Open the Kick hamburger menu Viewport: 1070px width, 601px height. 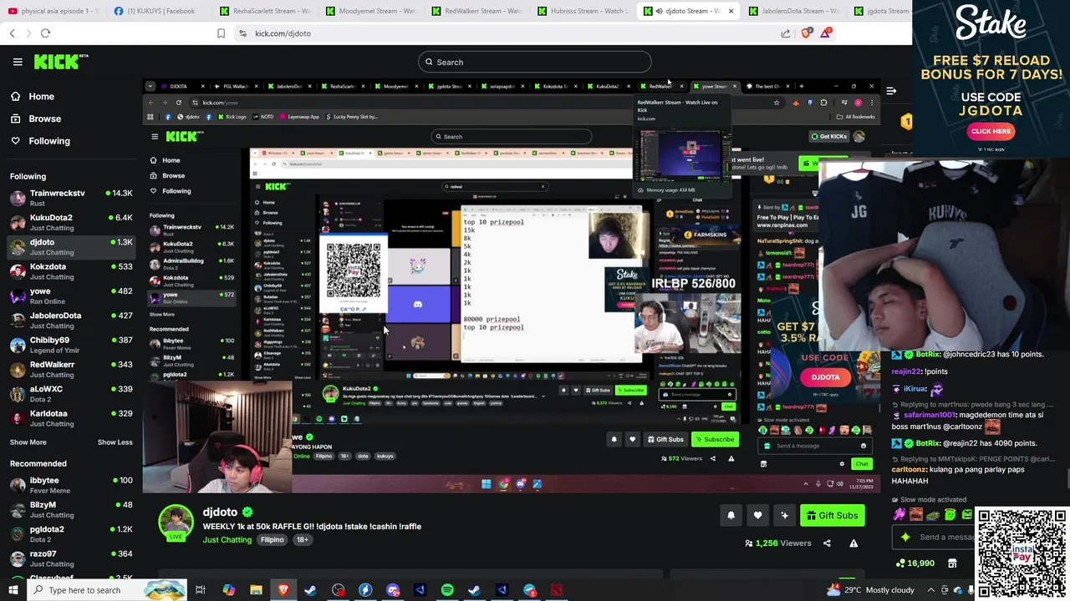click(18, 62)
